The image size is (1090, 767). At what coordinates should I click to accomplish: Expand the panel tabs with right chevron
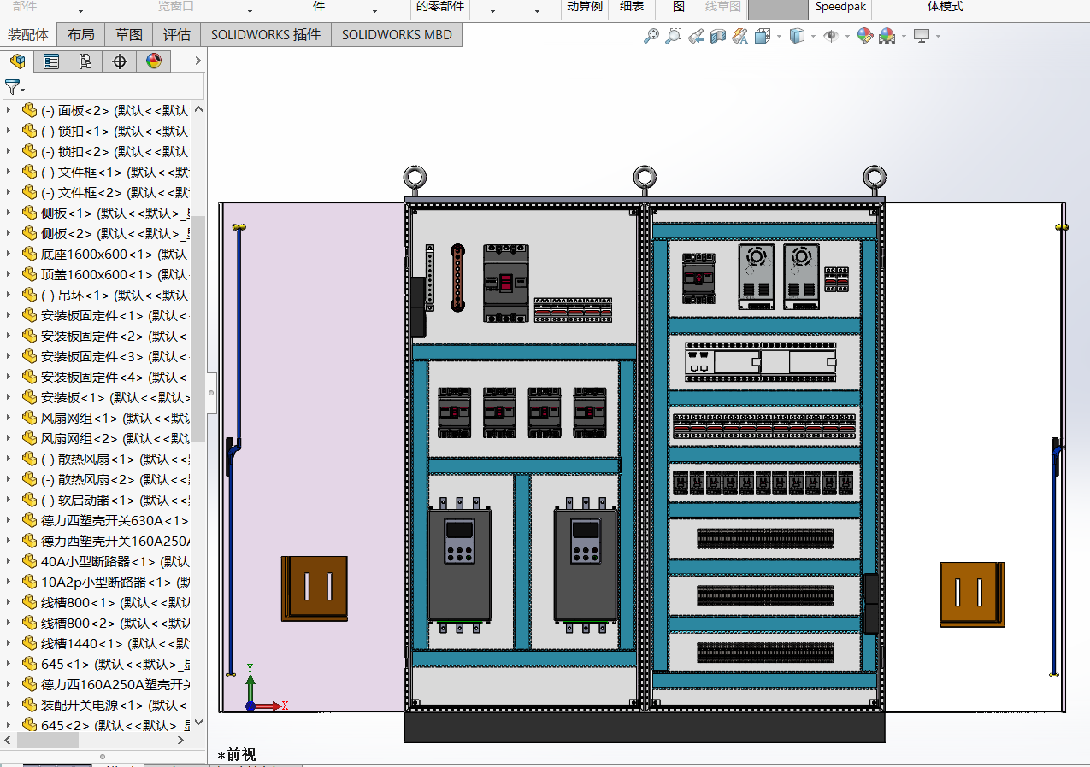197,61
